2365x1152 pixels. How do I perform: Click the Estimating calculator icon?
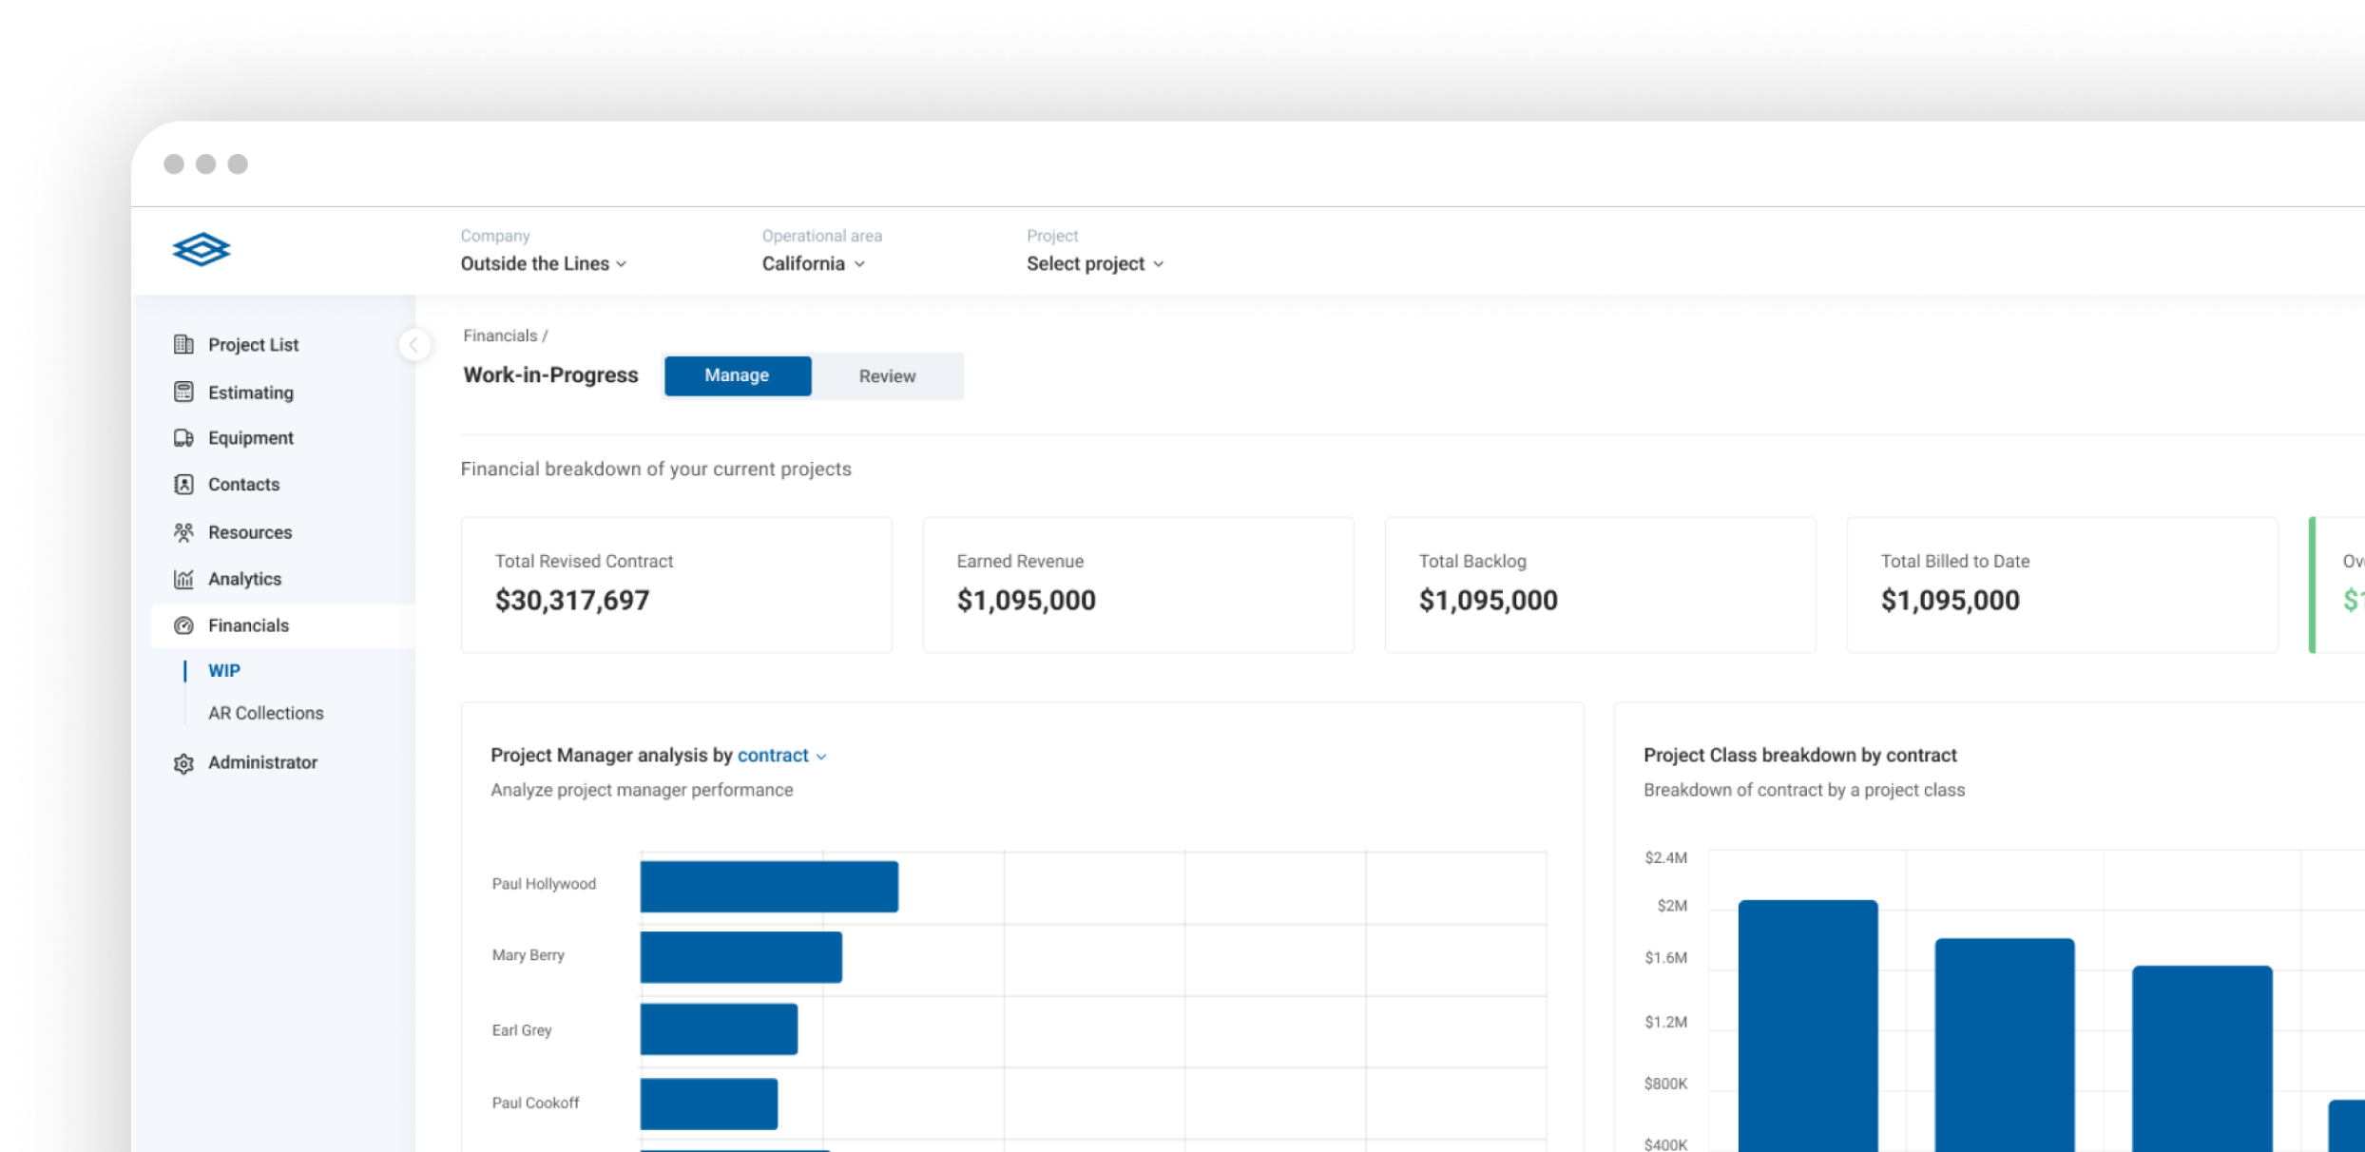point(183,392)
